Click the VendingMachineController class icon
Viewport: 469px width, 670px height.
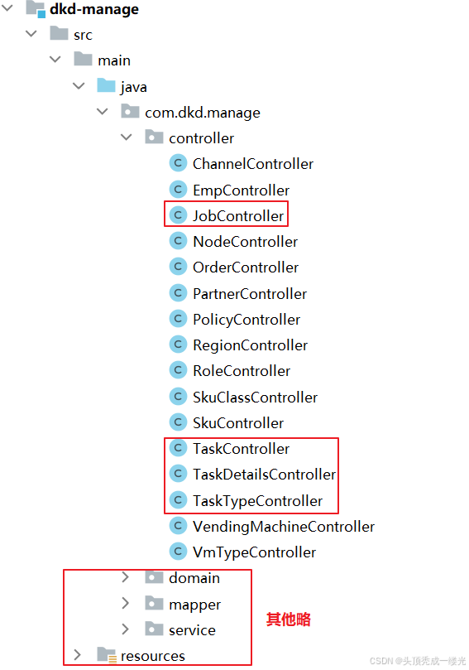178,526
